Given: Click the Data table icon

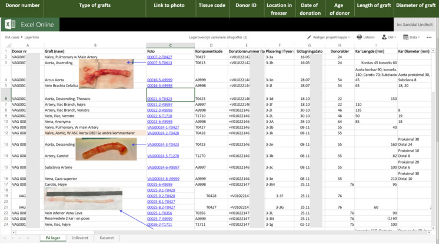Looking at the screenshot, I should (405, 36).
